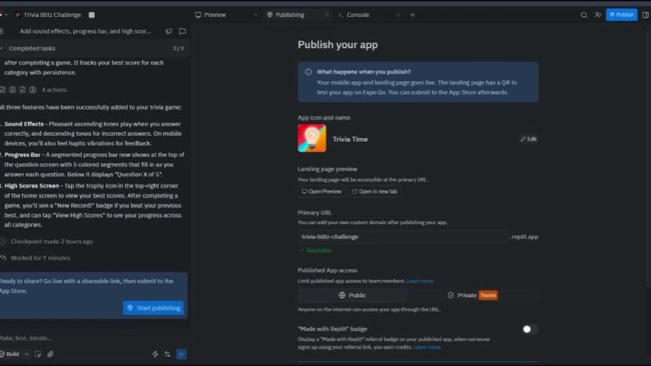
Task: Click the checkpoint circle icon
Action: tap(3, 241)
